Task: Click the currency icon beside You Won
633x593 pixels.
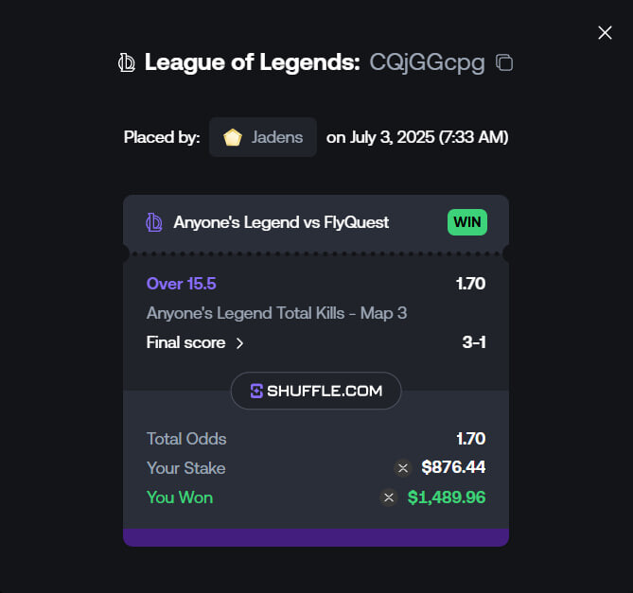Action: (x=389, y=497)
